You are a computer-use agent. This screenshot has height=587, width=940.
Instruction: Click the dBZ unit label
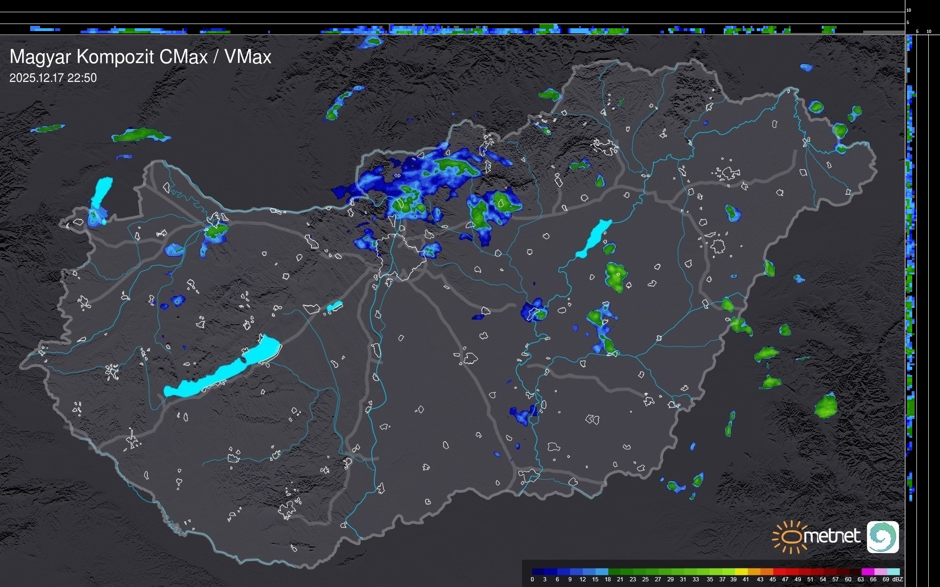point(898,579)
